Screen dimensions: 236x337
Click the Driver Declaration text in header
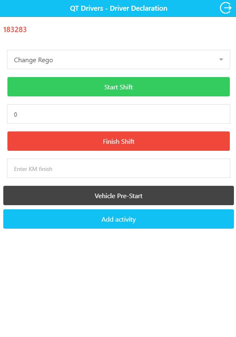139,8
